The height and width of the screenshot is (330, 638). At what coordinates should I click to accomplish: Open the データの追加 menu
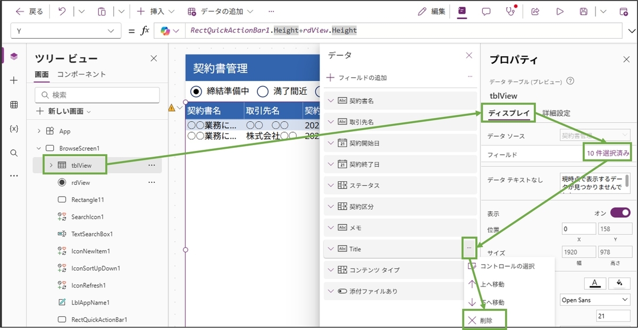(x=221, y=11)
